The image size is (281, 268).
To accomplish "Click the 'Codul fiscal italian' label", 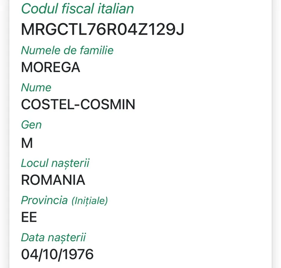I will (77, 9).
